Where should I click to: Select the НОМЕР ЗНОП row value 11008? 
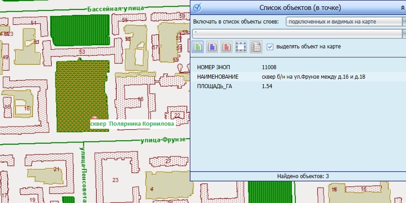click(x=270, y=67)
